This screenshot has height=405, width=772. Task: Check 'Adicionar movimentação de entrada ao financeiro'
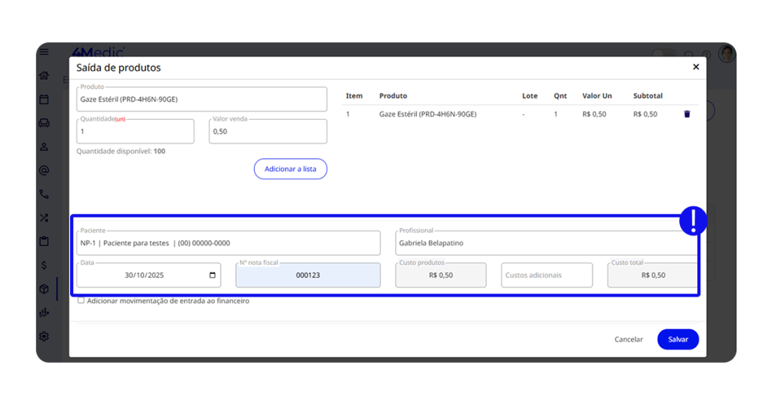click(x=81, y=300)
